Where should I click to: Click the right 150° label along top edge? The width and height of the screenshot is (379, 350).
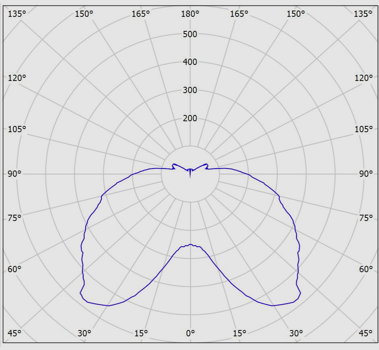pyautogui.click(x=296, y=14)
